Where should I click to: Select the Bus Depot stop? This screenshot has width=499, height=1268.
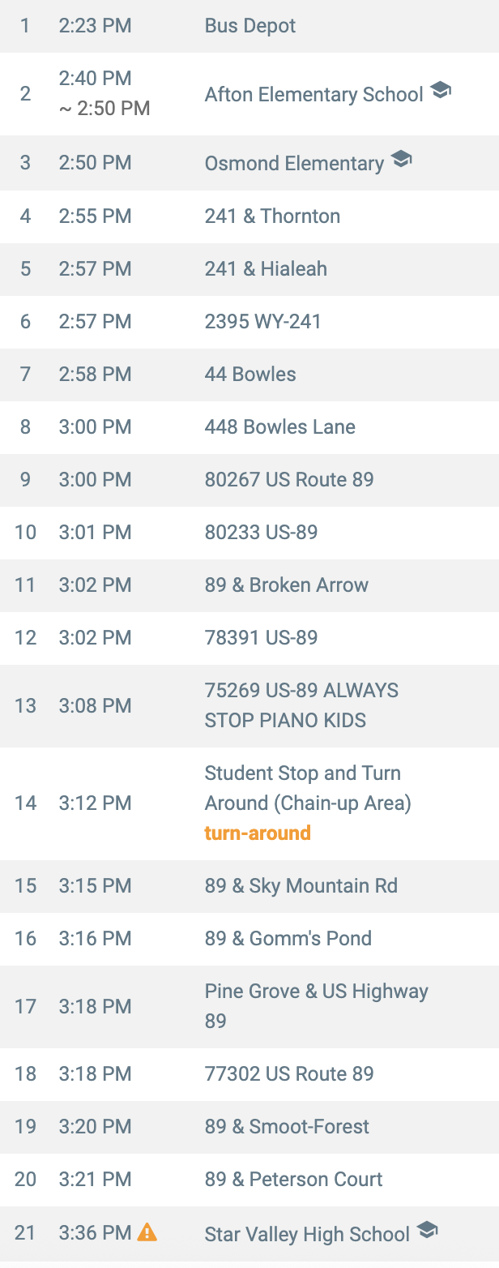249,26
